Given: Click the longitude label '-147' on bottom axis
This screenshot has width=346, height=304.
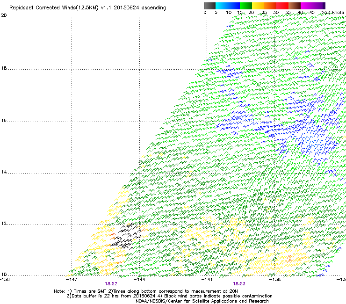Looking at the screenshot, I should coord(72,280).
